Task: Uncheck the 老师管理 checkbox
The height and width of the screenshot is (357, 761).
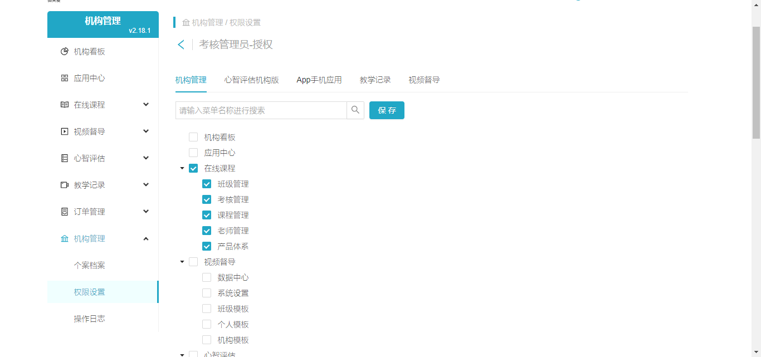Action: tap(207, 231)
